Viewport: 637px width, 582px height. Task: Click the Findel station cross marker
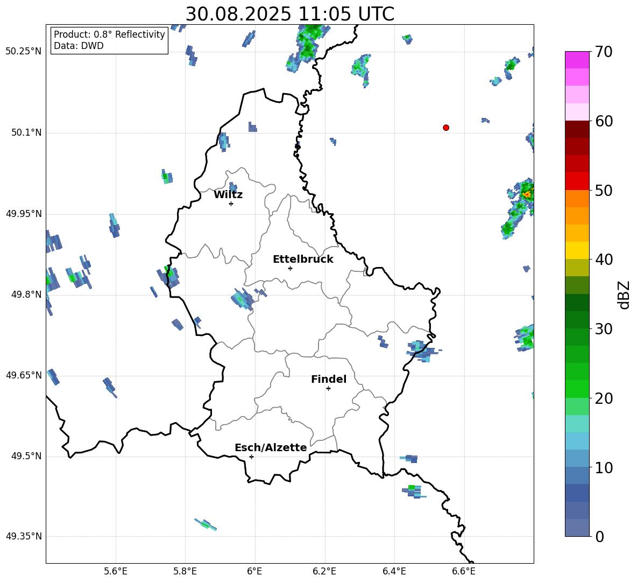click(328, 388)
